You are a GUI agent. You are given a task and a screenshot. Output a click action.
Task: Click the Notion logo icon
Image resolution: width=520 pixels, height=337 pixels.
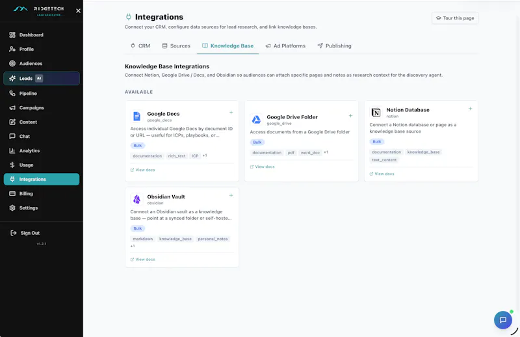tap(376, 113)
